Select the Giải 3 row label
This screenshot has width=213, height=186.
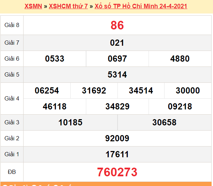(x=12, y=122)
